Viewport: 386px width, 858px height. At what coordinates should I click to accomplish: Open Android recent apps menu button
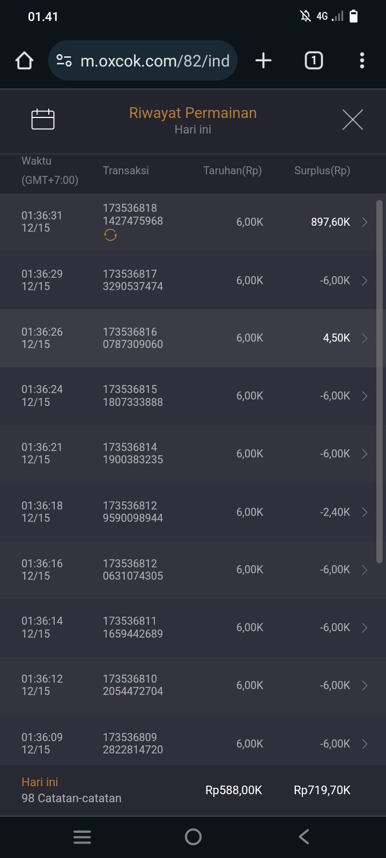82,837
